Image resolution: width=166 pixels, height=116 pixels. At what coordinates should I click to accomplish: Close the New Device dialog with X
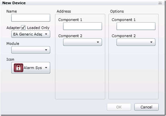point(160,3)
